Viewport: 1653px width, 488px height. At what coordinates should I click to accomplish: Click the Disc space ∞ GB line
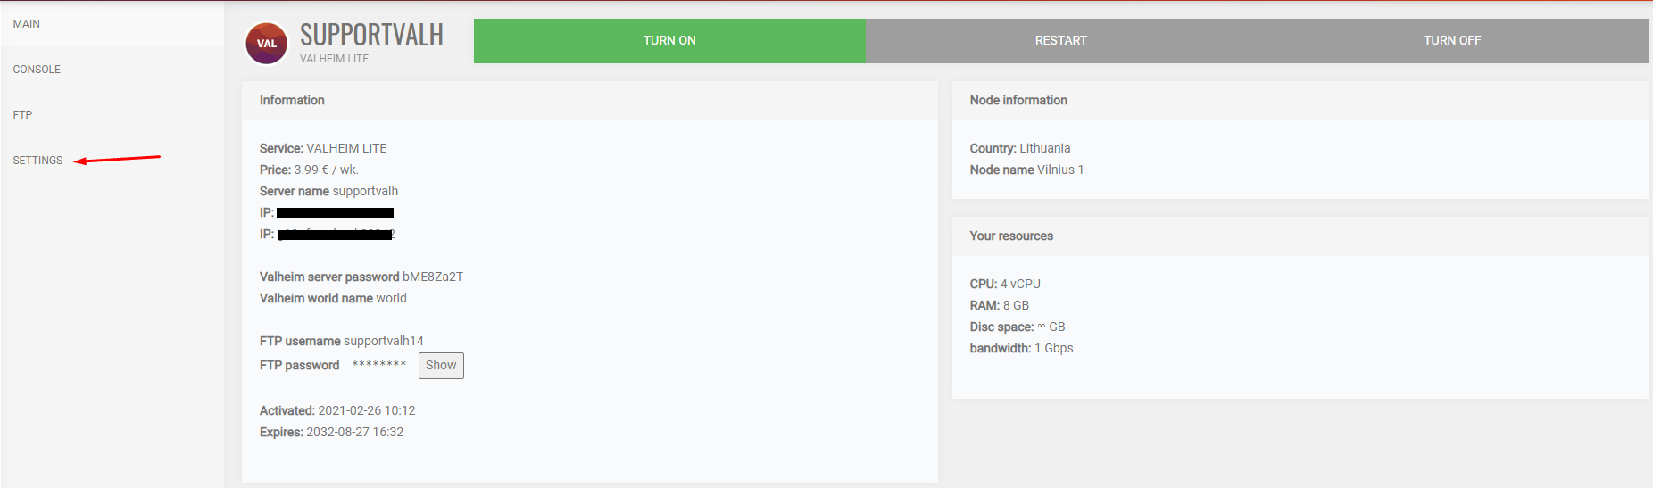pos(1018,327)
